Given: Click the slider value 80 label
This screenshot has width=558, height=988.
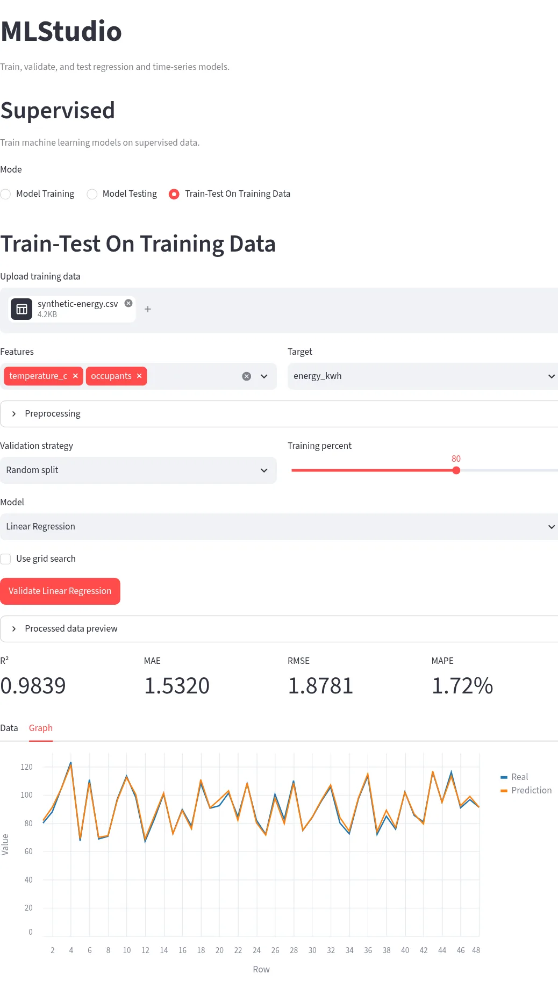Looking at the screenshot, I should tap(456, 459).
